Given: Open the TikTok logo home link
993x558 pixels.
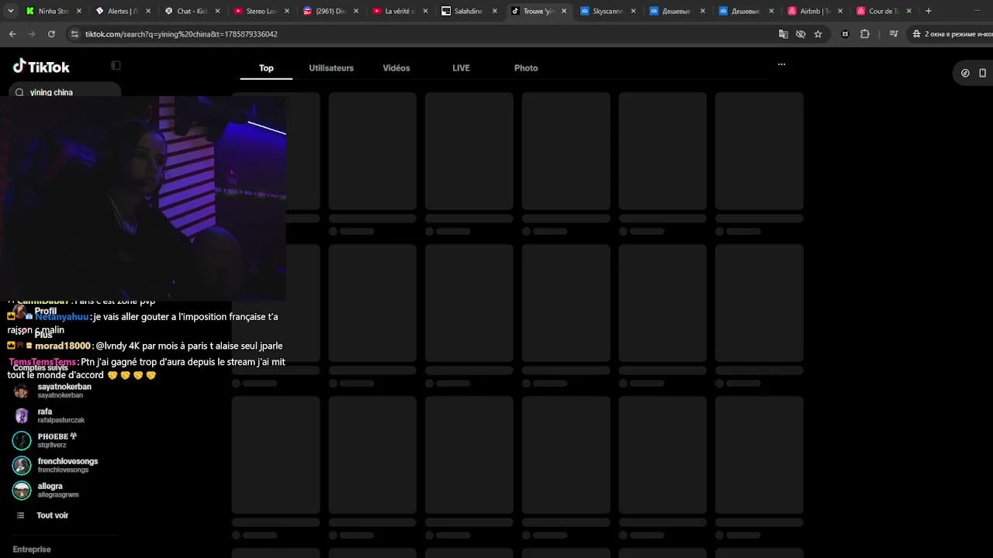Looking at the screenshot, I should [x=41, y=67].
